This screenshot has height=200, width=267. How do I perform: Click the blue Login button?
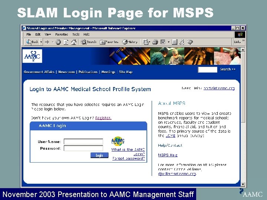99,155
